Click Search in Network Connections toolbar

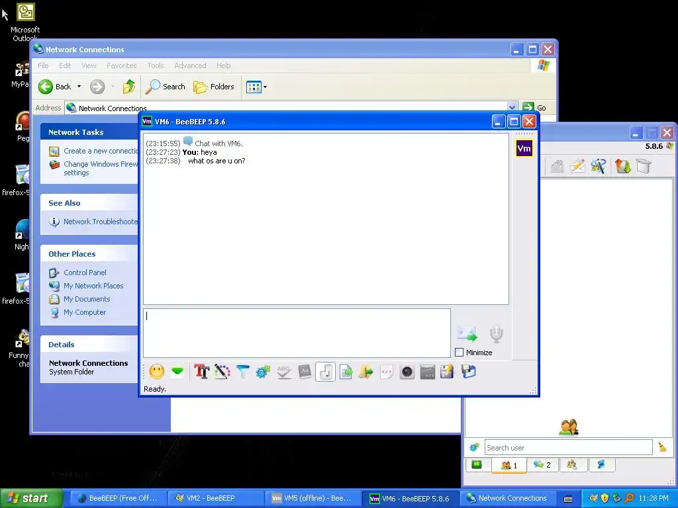165,87
